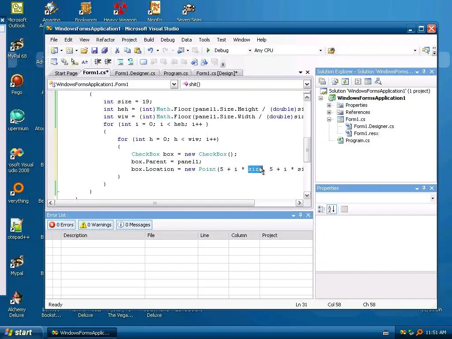Click the Toggle Bookmark icon
Viewport: 452px width, 339px height.
143,62
